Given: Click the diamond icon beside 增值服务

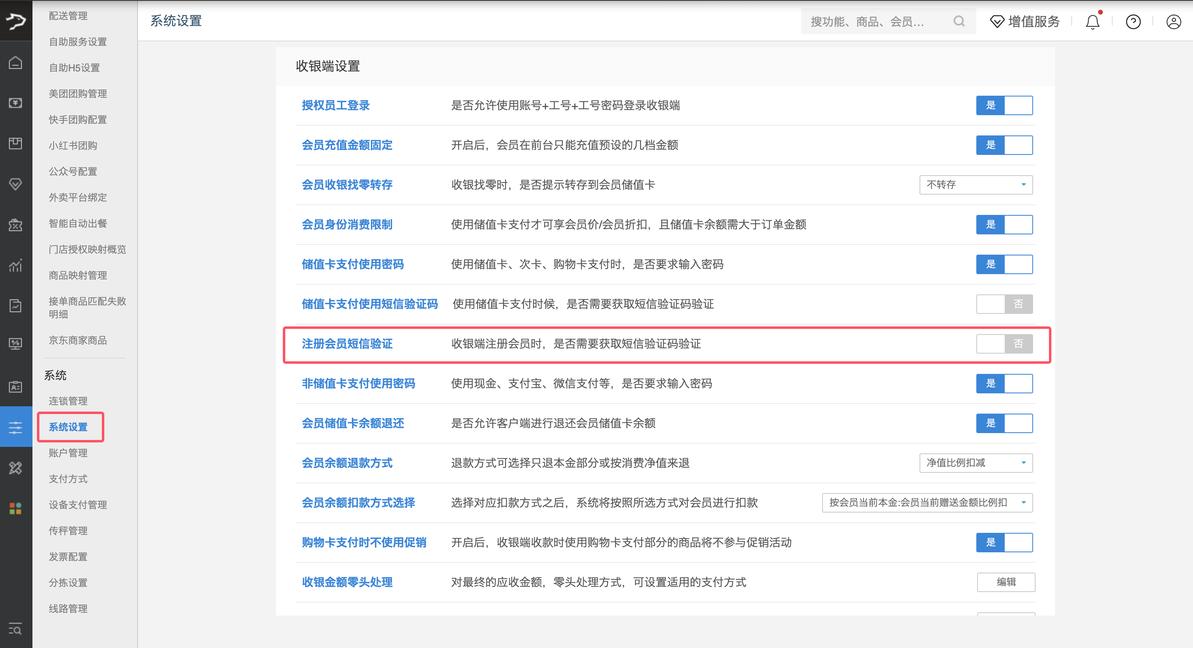Looking at the screenshot, I should click(997, 22).
